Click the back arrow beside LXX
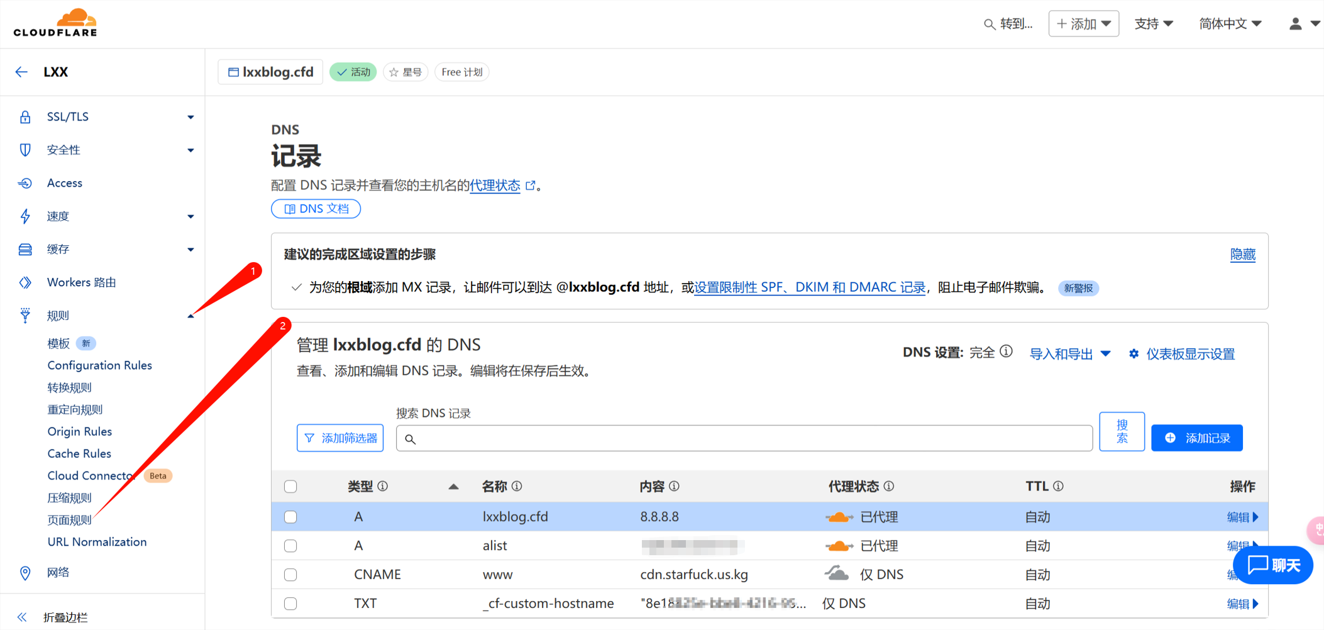Viewport: 1324px width, 630px height. pos(21,72)
